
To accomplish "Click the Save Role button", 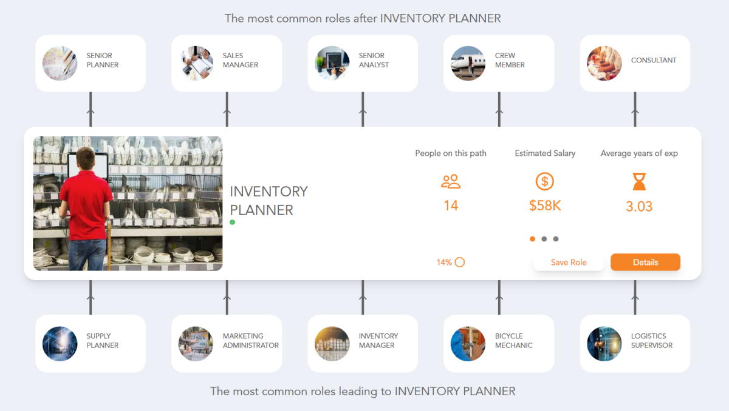I will [569, 262].
